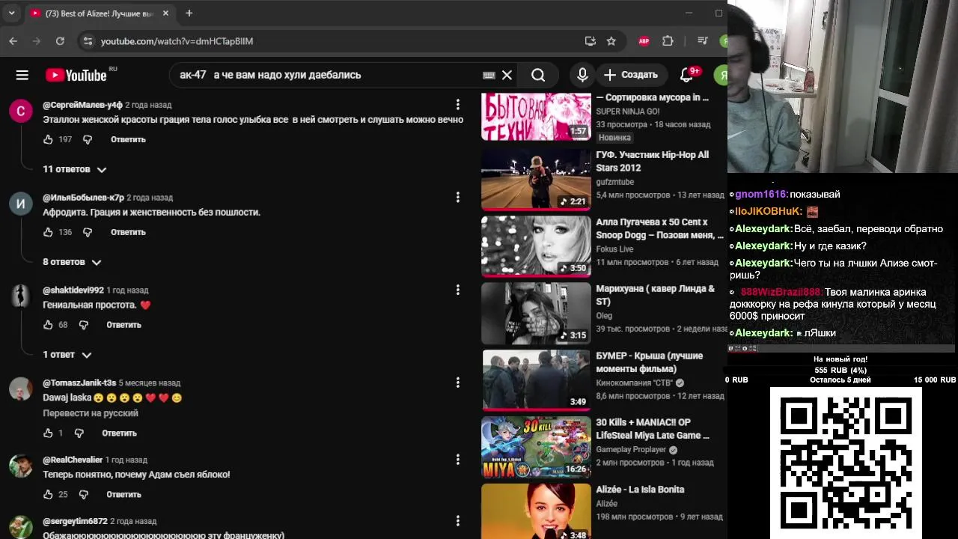Reply to the shaktidevi992 comment

click(123, 325)
